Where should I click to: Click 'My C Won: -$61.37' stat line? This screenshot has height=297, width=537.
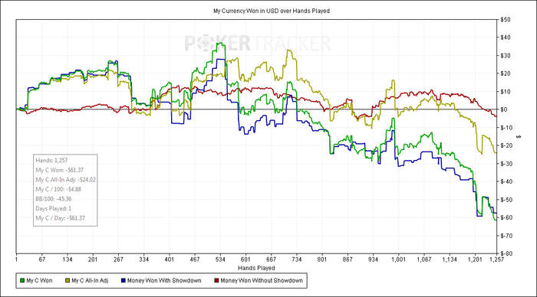pyautogui.click(x=60, y=170)
